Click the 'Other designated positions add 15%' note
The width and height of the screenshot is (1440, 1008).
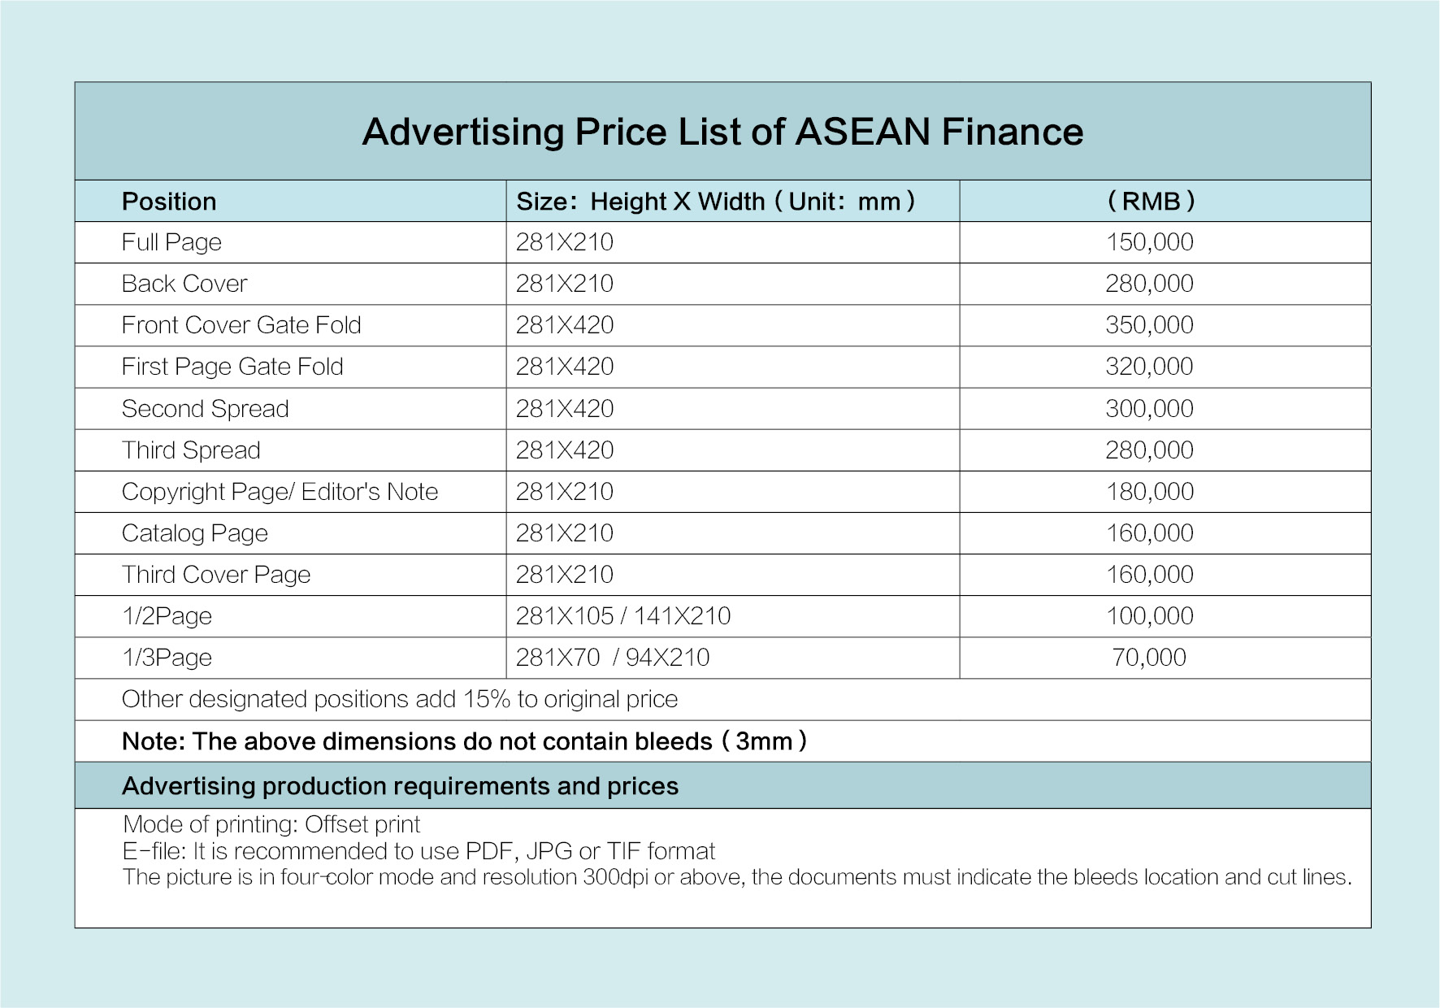[399, 699]
